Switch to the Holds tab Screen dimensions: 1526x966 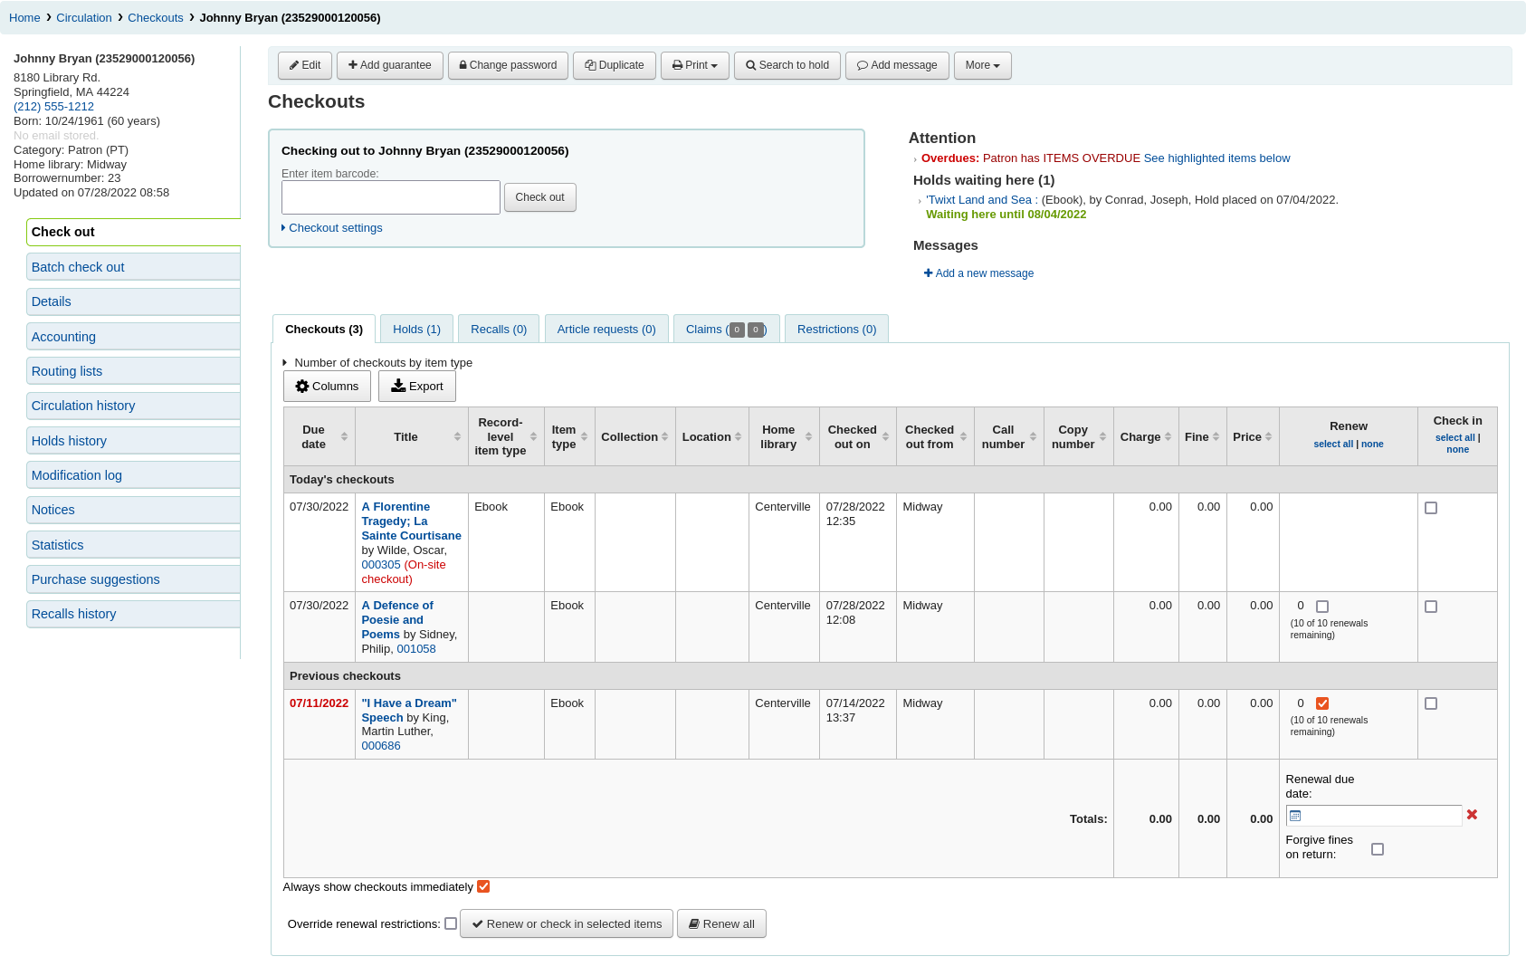pyautogui.click(x=416, y=329)
